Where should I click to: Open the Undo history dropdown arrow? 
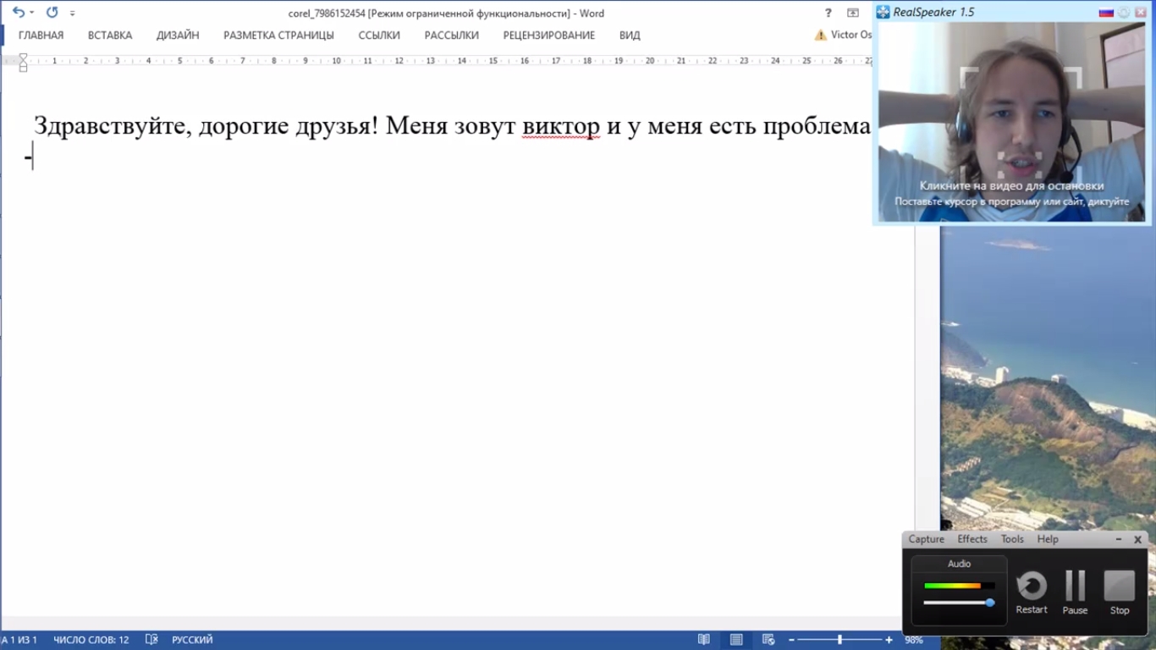point(32,14)
